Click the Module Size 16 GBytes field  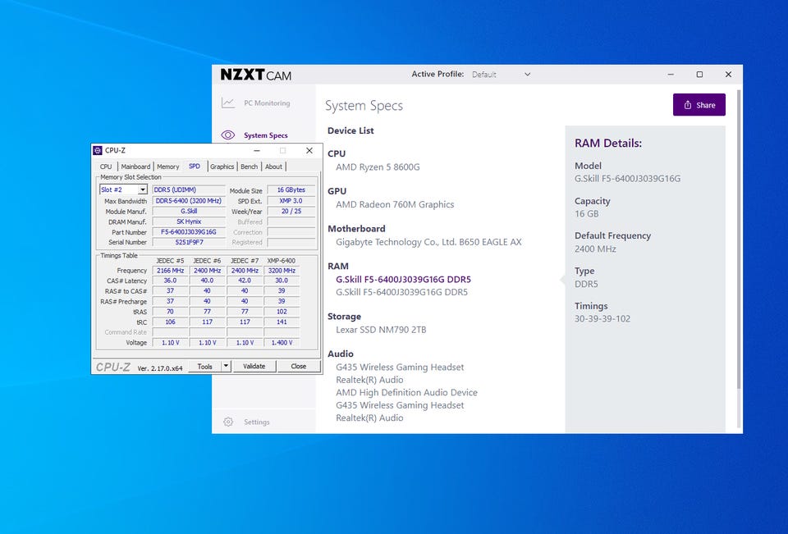291,189
